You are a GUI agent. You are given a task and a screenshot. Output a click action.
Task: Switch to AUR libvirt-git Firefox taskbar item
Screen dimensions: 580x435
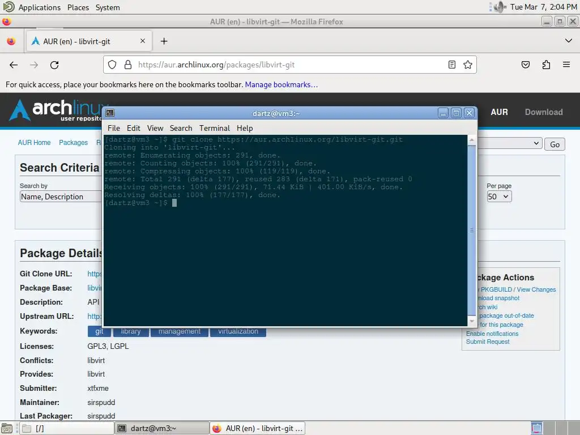(258, 428)
